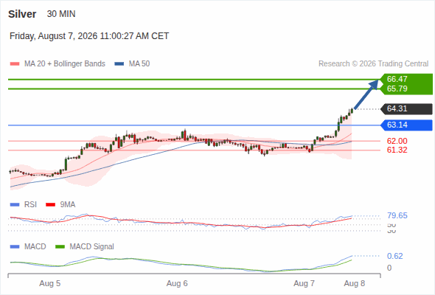435x295 pixels.
Task: Click the MA 50 blue legend swatch
Action: [x=119, y=64]
